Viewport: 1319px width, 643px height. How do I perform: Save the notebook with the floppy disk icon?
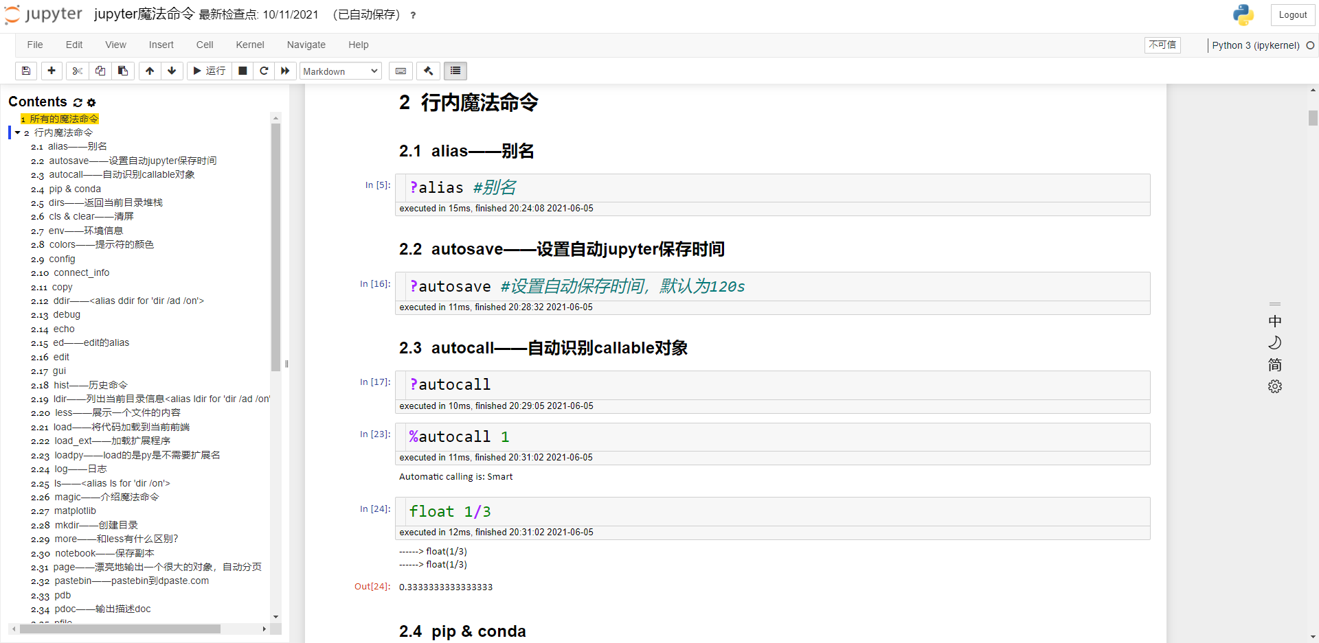coord(26,71)
